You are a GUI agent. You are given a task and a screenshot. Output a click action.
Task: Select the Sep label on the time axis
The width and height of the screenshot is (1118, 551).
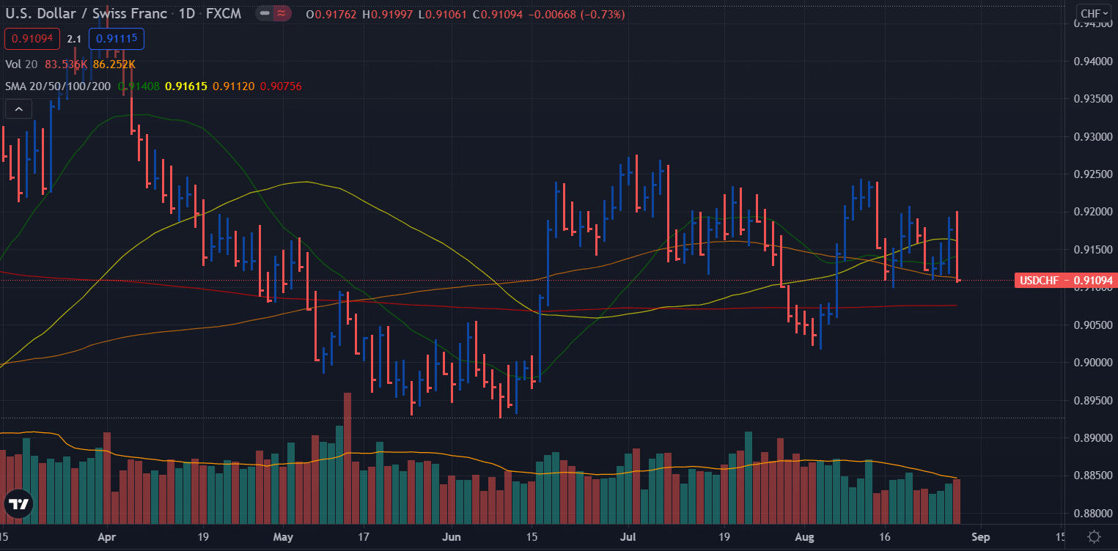980,536
